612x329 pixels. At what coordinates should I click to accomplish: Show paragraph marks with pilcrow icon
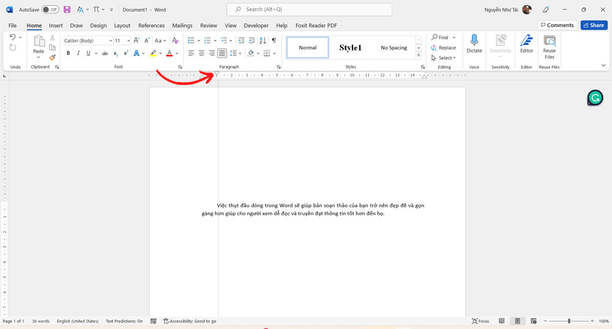click(x=274, y=40)
